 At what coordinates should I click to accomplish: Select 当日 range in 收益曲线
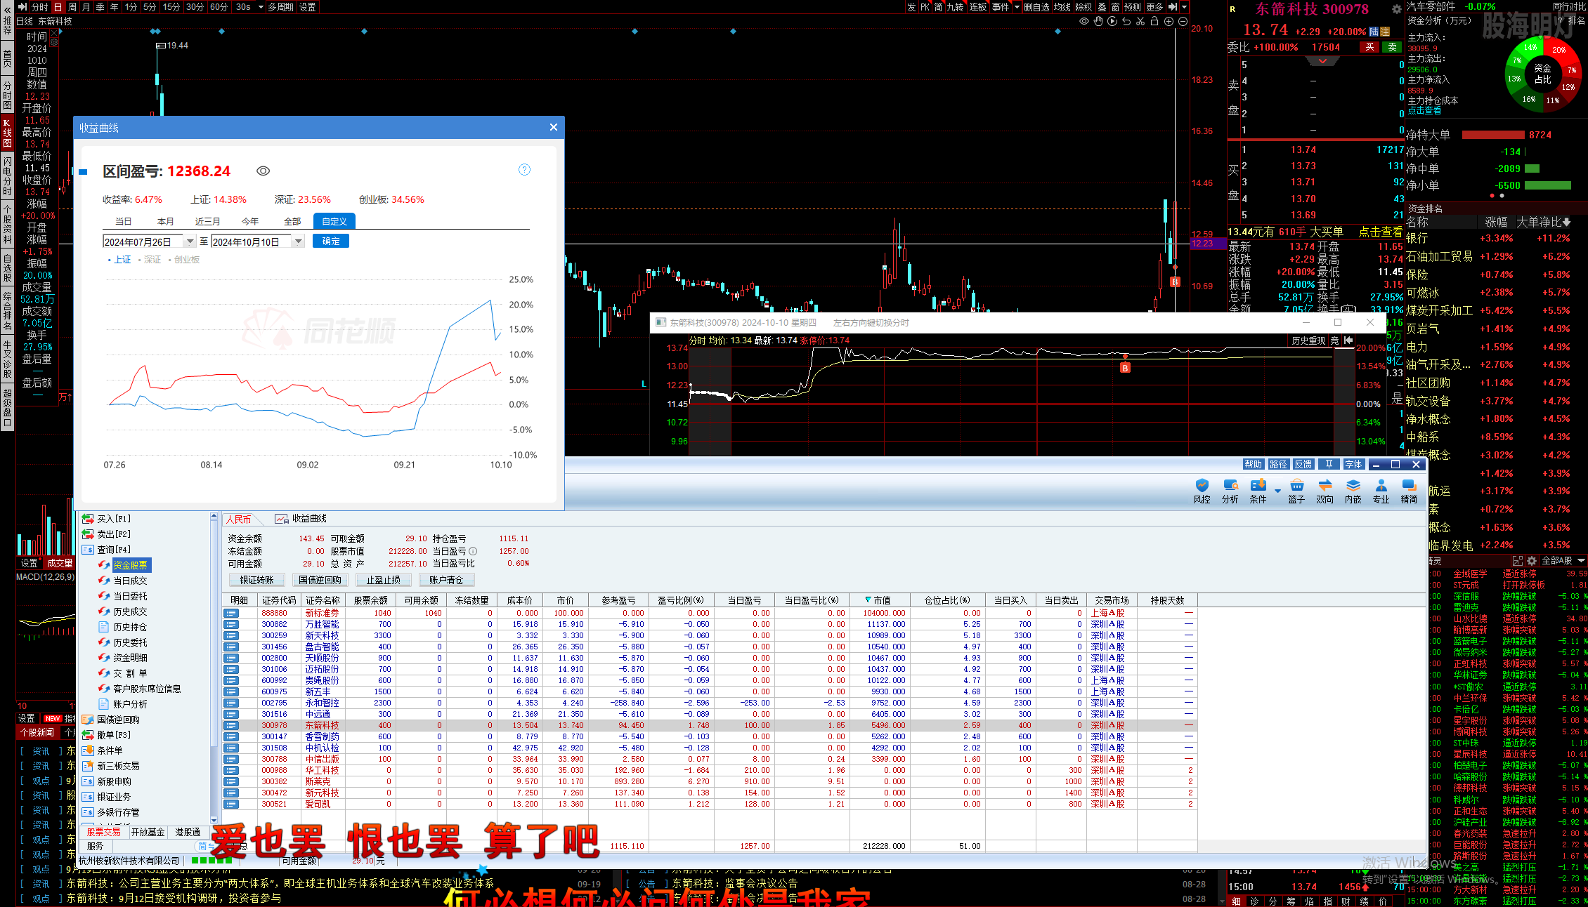click(124, 221)
